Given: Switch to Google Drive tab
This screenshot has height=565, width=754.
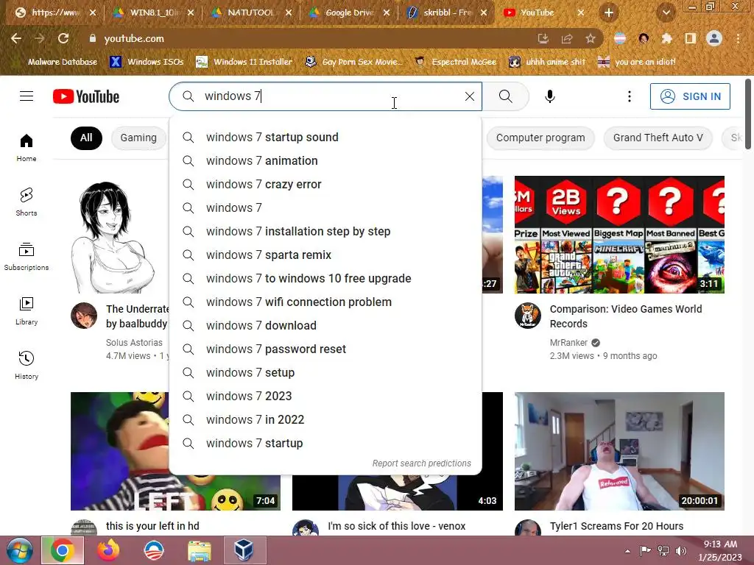Looking at the screenshot, I should (350, 13).
